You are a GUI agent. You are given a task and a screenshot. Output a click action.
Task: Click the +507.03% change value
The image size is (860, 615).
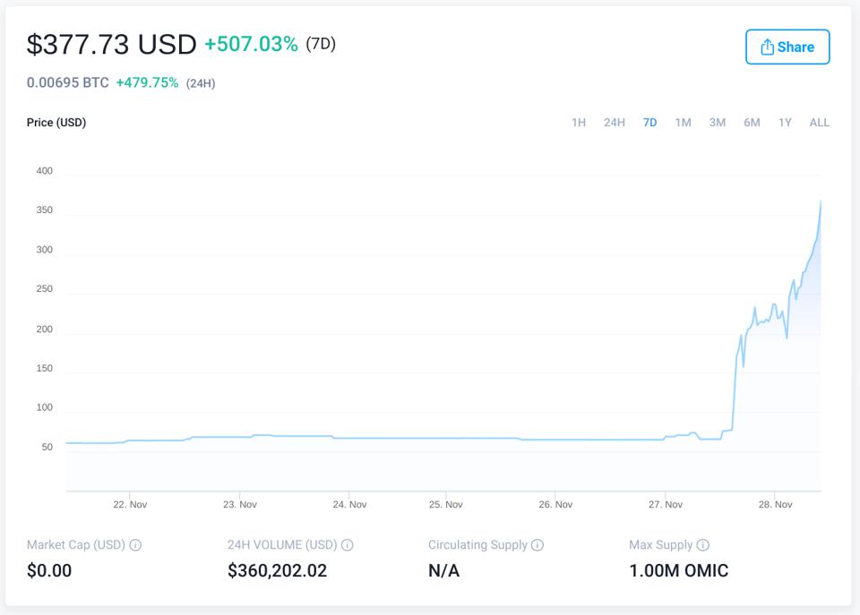pos(251,44)
